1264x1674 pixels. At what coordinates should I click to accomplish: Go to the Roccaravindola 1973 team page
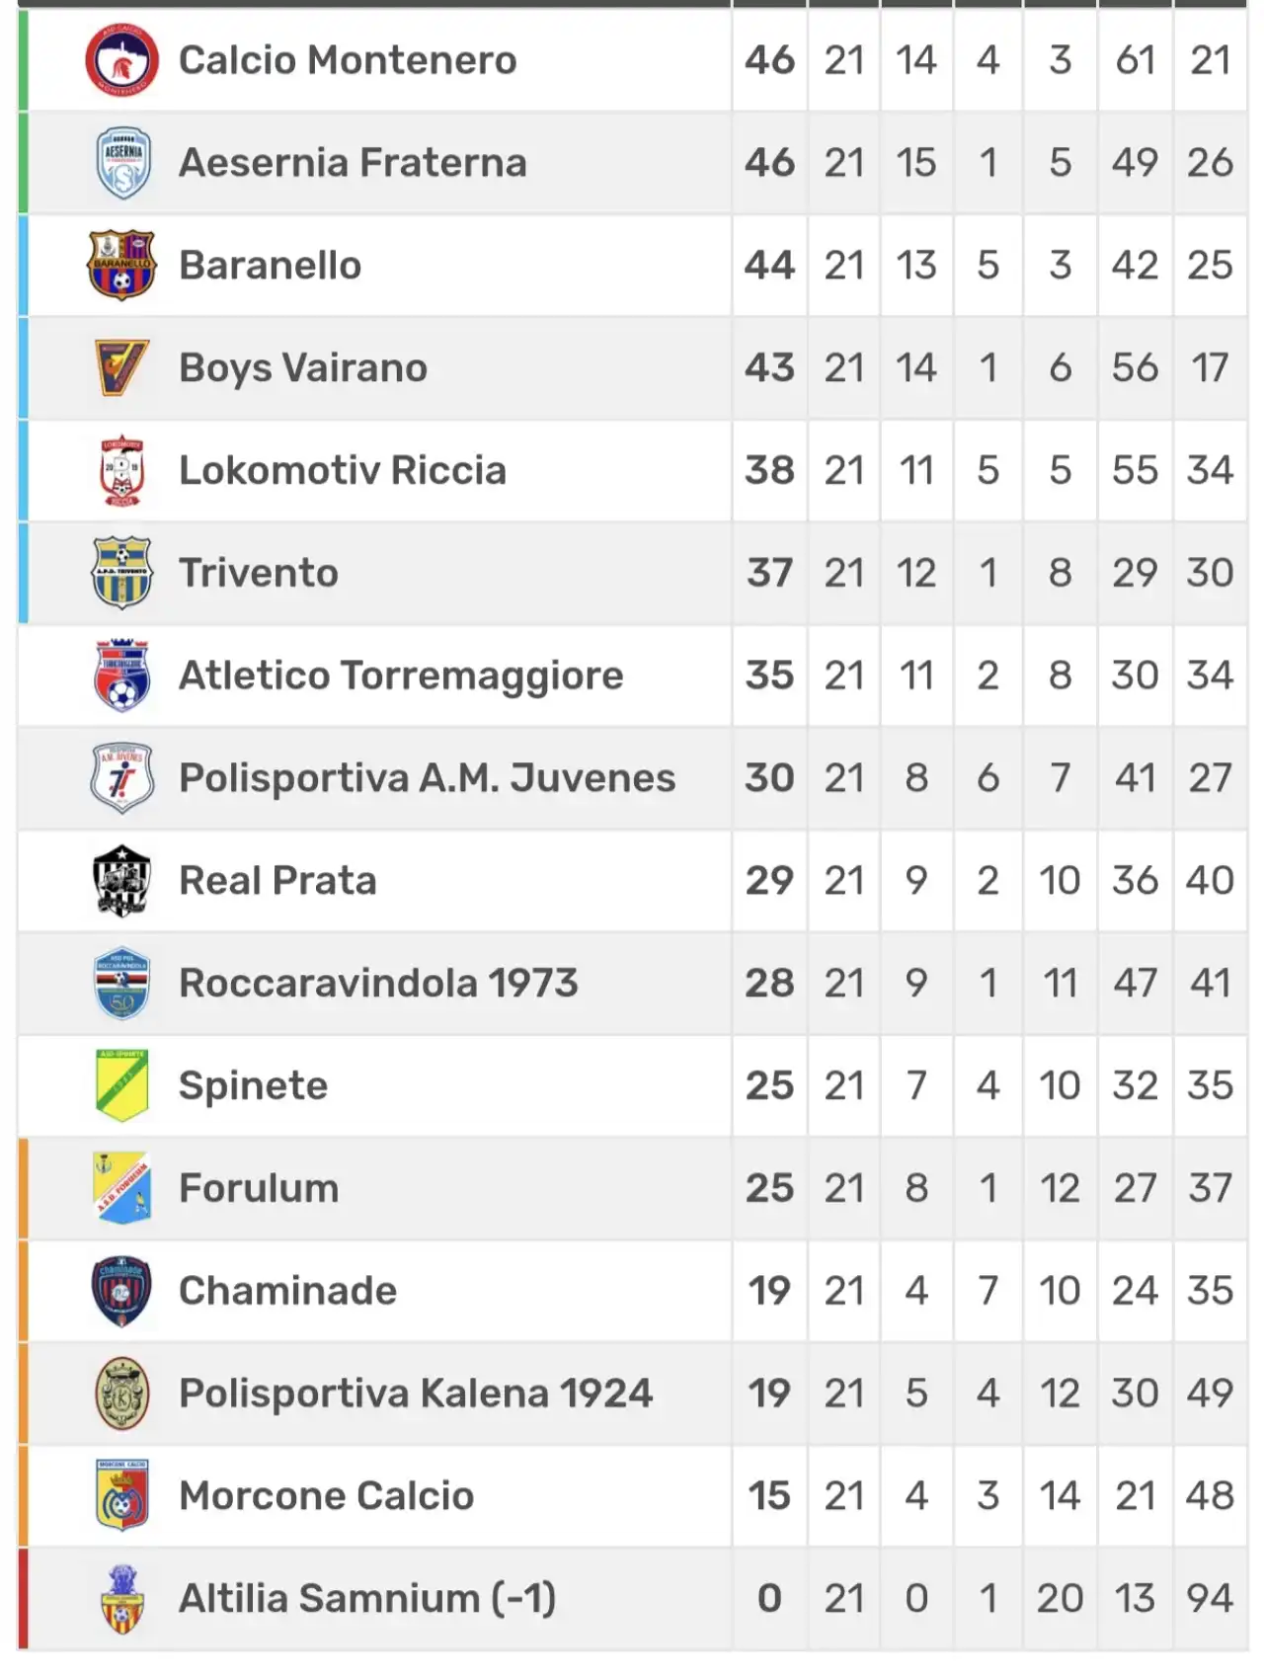[x=378, y=984]
